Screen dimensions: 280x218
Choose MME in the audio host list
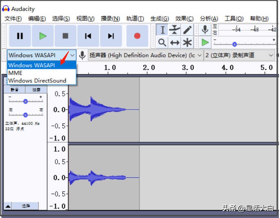[x=42, y=73]
